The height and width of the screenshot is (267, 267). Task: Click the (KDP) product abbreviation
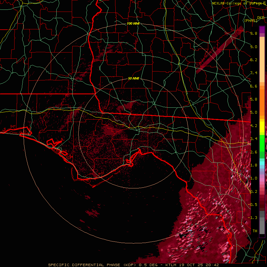(x=130, y=265)
